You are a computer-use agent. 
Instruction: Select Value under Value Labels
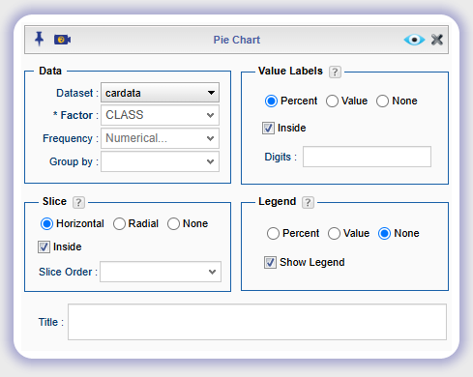pos(332,101)
